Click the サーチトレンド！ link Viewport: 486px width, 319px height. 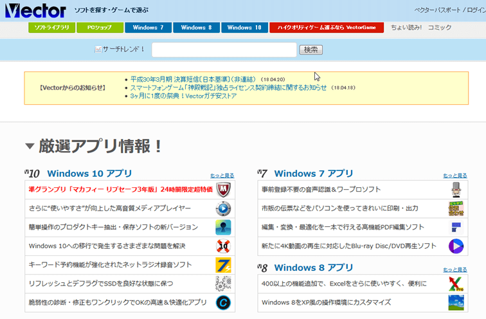pyautogui.click(x=123, y=49)
